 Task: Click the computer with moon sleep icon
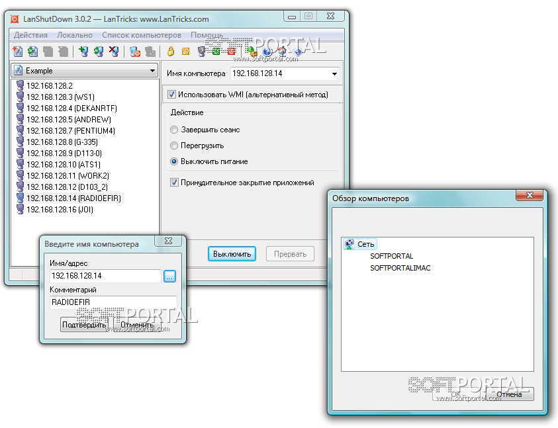click(201, 52)
